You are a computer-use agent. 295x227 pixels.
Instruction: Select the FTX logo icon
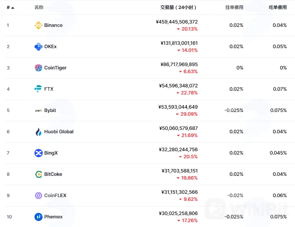click(x=39, y=89)
